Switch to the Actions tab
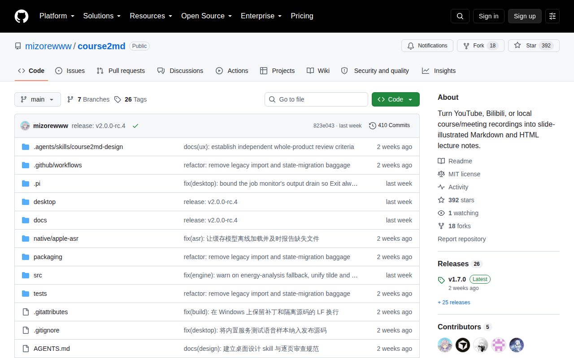The height and width of the screenshot is (358, 574). [x=232, y=71]
